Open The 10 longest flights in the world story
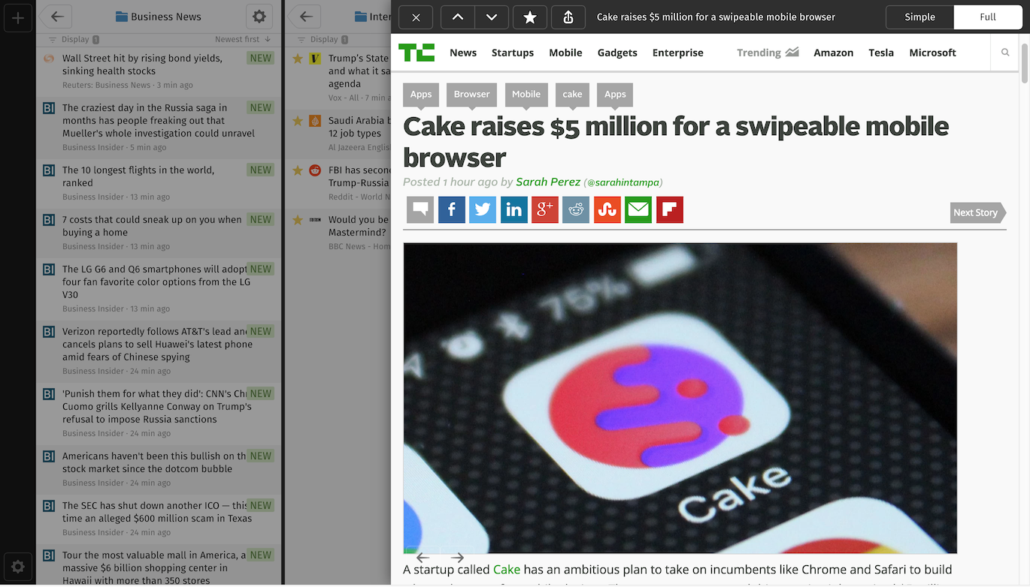The height and width of the screenshot is (587, 1030). (x=159, y=183)
